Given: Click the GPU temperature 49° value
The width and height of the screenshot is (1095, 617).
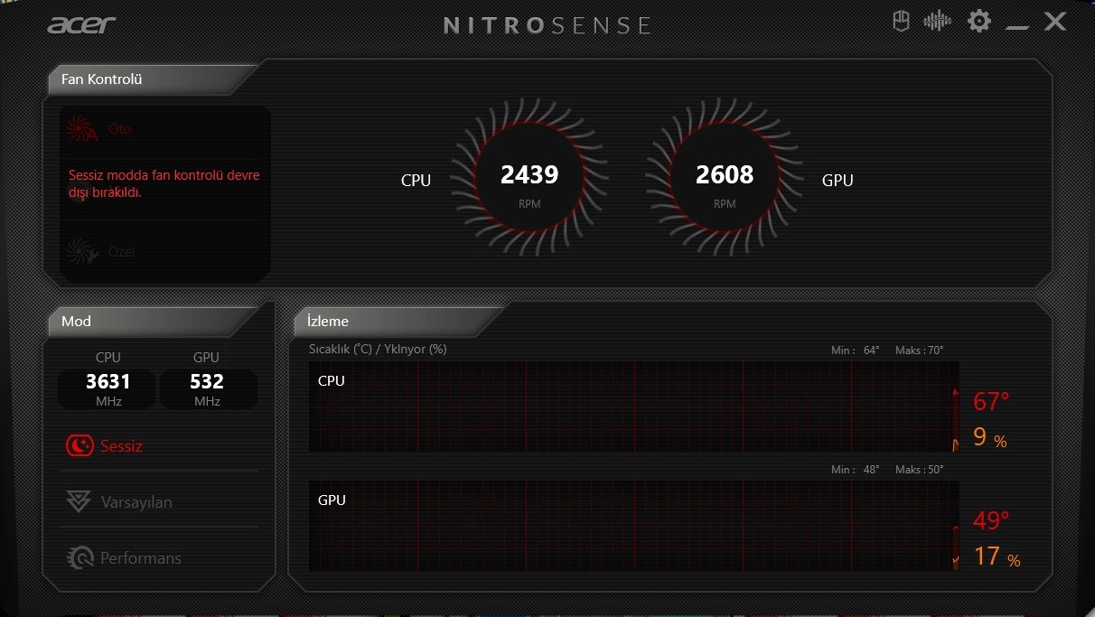Looking at the screenshot, I should click(991, 521).
